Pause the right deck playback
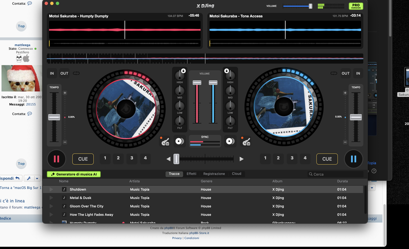 tap(353, 159)
